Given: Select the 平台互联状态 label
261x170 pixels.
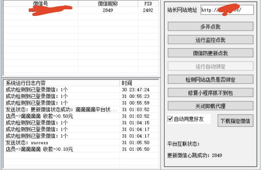Looking at the screenshot, I should [x=183, y=144].
